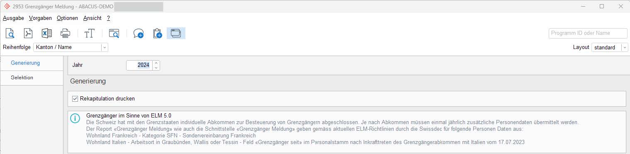The image size is (630, 154).
Task: Decrease the Jahr value with down arrow
Action: (156, 68)
